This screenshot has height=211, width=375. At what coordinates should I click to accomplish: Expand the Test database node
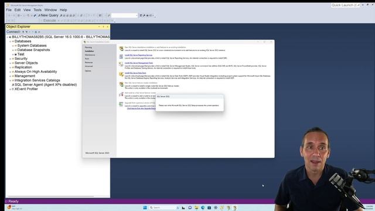tap(13, 55)
